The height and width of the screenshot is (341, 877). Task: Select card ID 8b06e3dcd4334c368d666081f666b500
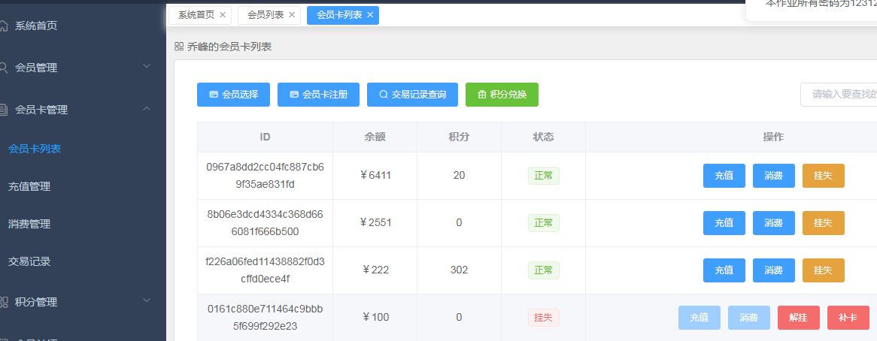click(265, 223)
